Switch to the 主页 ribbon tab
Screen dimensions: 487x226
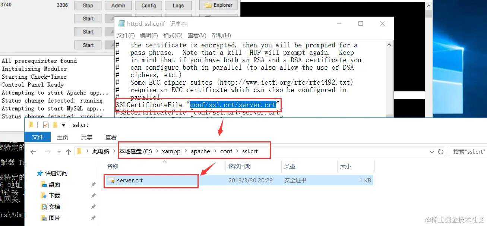(63, 137)
